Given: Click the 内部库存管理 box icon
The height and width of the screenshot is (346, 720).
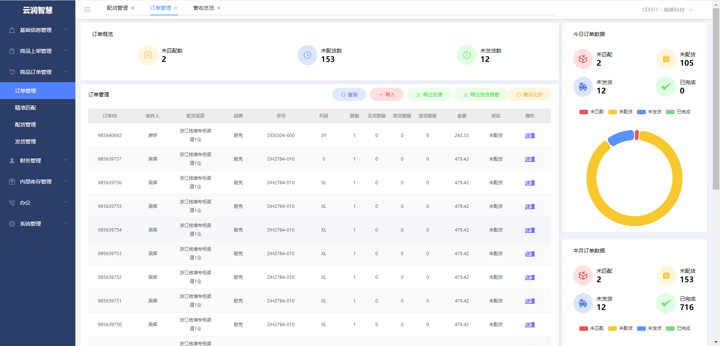Looking at the screenshot, I should 12,182.
